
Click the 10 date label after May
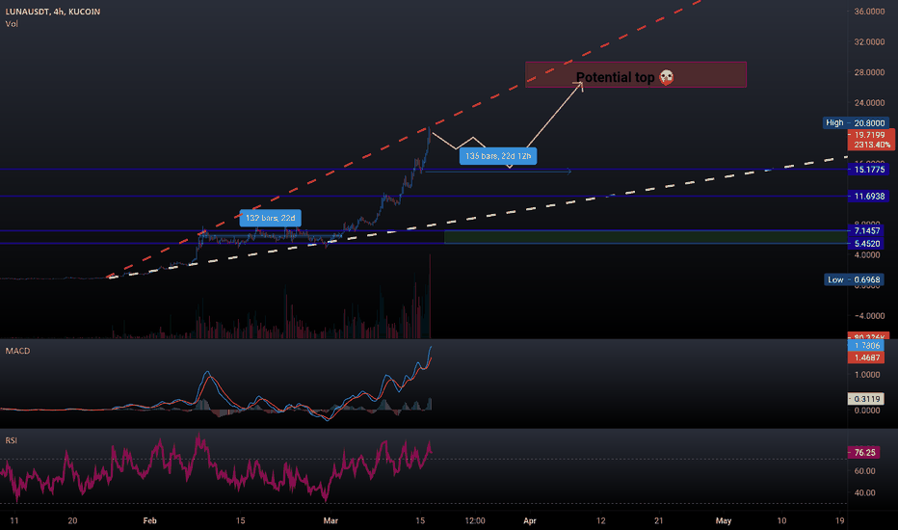781,520
